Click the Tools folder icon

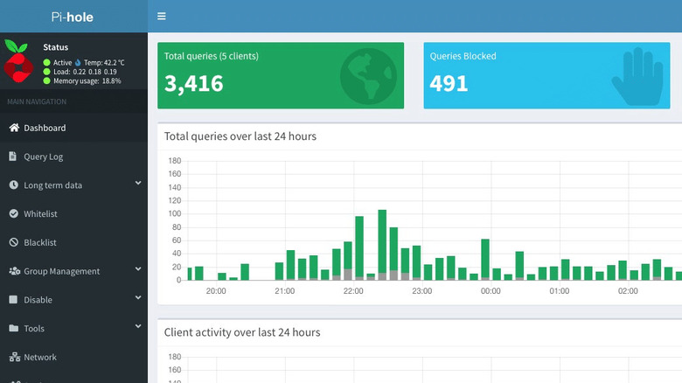click(x=14, y=328)
